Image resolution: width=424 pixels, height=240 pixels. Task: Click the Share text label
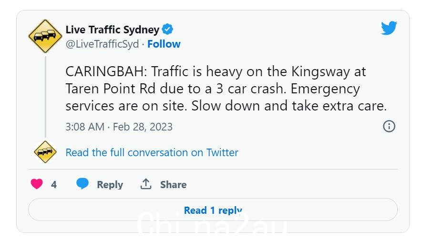173,185
